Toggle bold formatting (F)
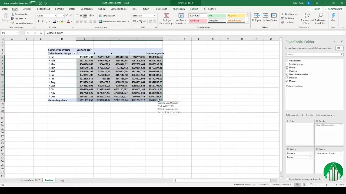This screenshot has height=194, width=346. tap(39, 21)
